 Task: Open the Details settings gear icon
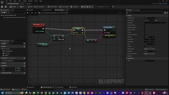(167, 13)
